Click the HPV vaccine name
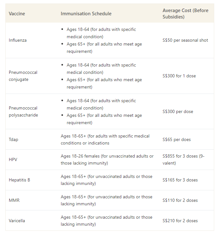The height and width of the screenshot is (233, 218). pyautogui.click(x=13, y=160)
